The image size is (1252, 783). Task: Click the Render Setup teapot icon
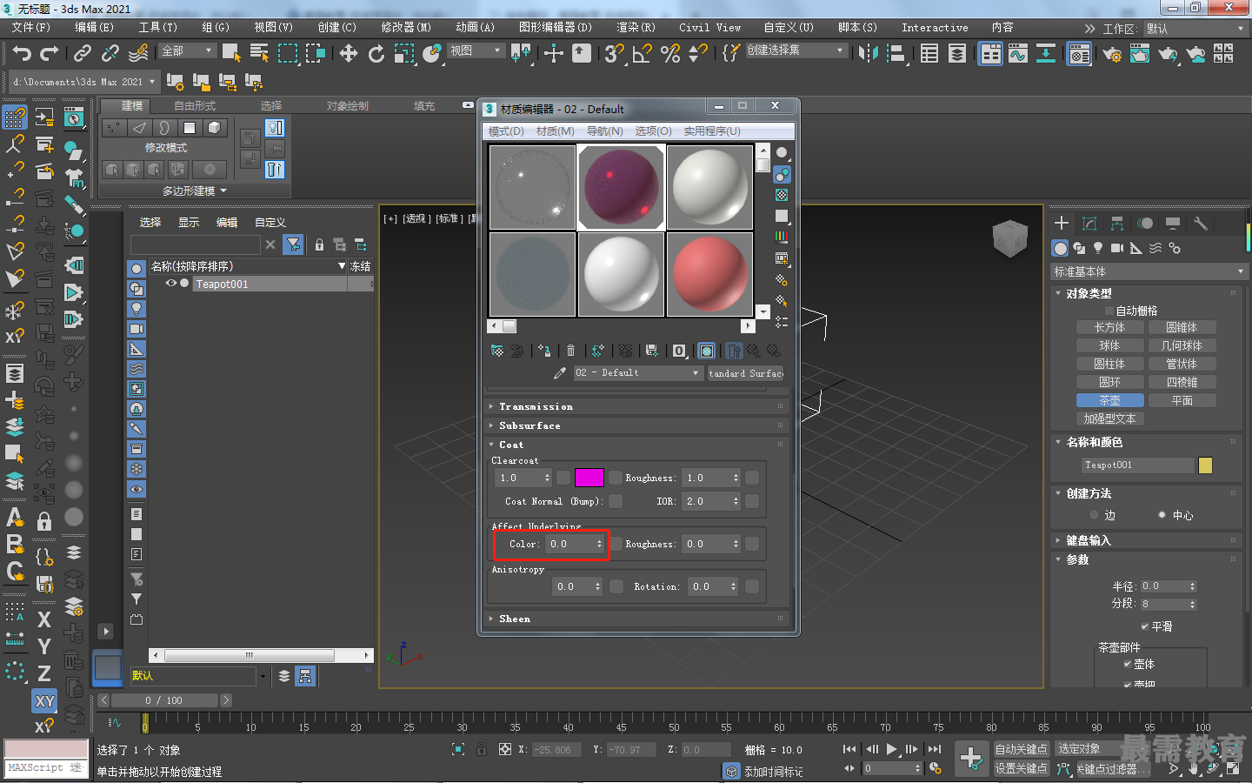pyautogui.click(x=1111, y=54)
